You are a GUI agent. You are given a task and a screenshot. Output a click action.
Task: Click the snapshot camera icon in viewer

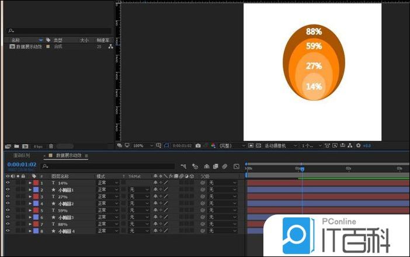click(199, 145)
